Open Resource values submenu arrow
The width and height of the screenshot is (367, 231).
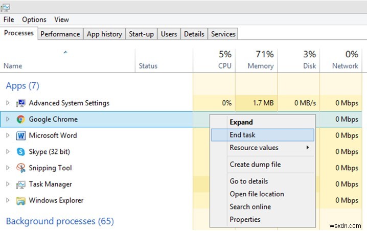click(x=308, y=148)
